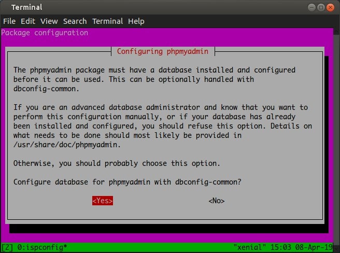Click 'Otherwise, you should probably choose this option.'
Image resolution: width=340 pixels, height=253 pixels.
tap(117, 163)
